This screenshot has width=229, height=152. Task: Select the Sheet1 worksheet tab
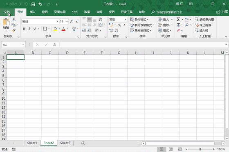click(32, 143)
